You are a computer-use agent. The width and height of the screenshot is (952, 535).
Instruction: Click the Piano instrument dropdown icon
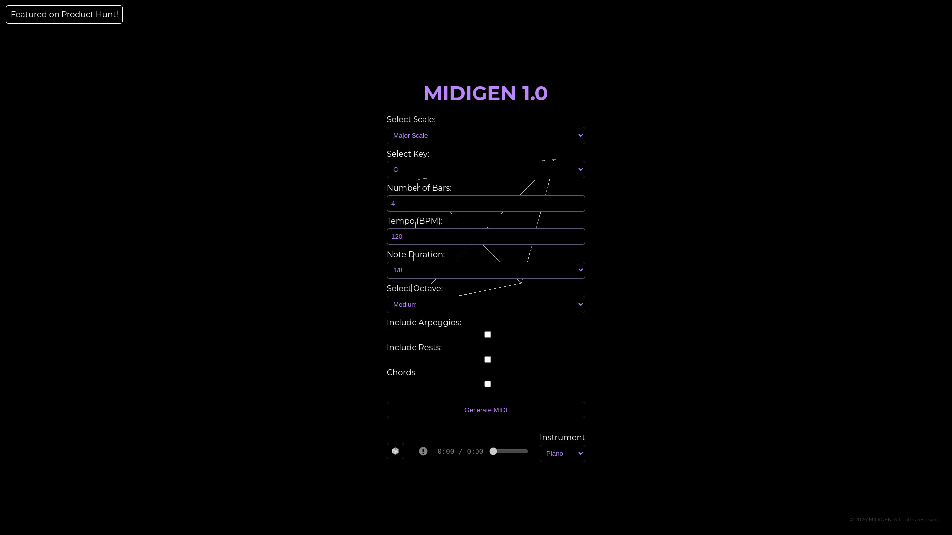click(x=580, y=453)
